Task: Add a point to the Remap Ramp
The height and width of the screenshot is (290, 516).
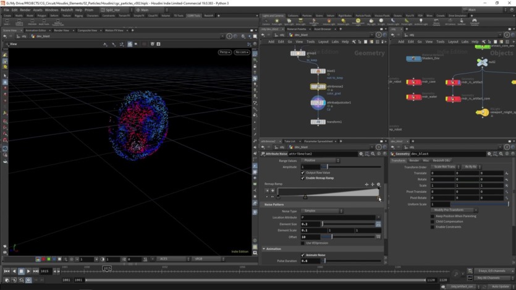Action: 273,190
